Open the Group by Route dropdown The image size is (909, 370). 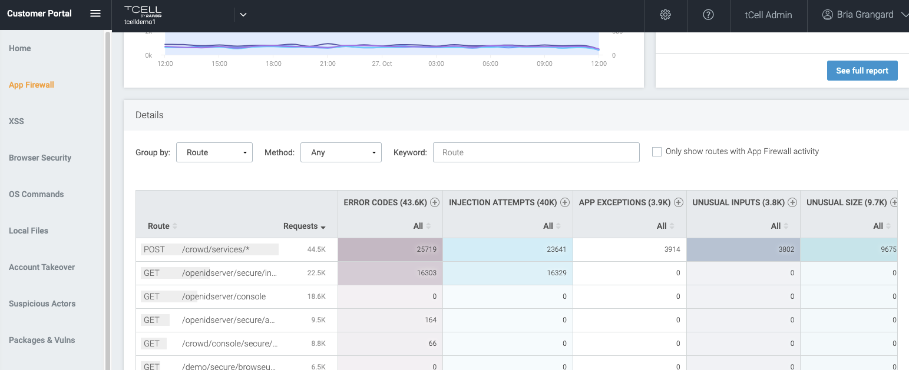coord(214,152)
